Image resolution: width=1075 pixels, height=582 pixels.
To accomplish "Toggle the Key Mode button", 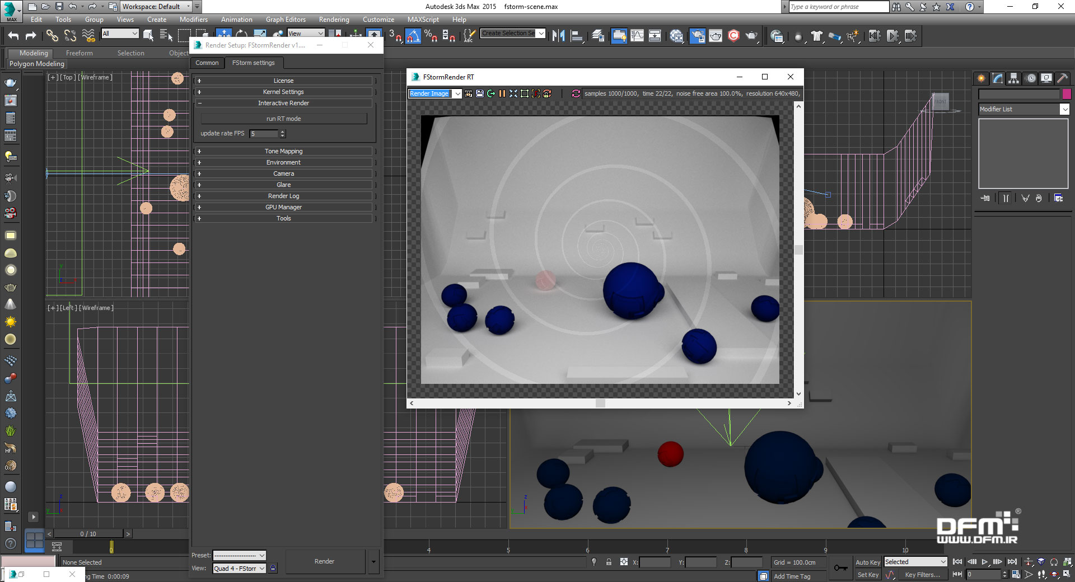I will [957, 574].
